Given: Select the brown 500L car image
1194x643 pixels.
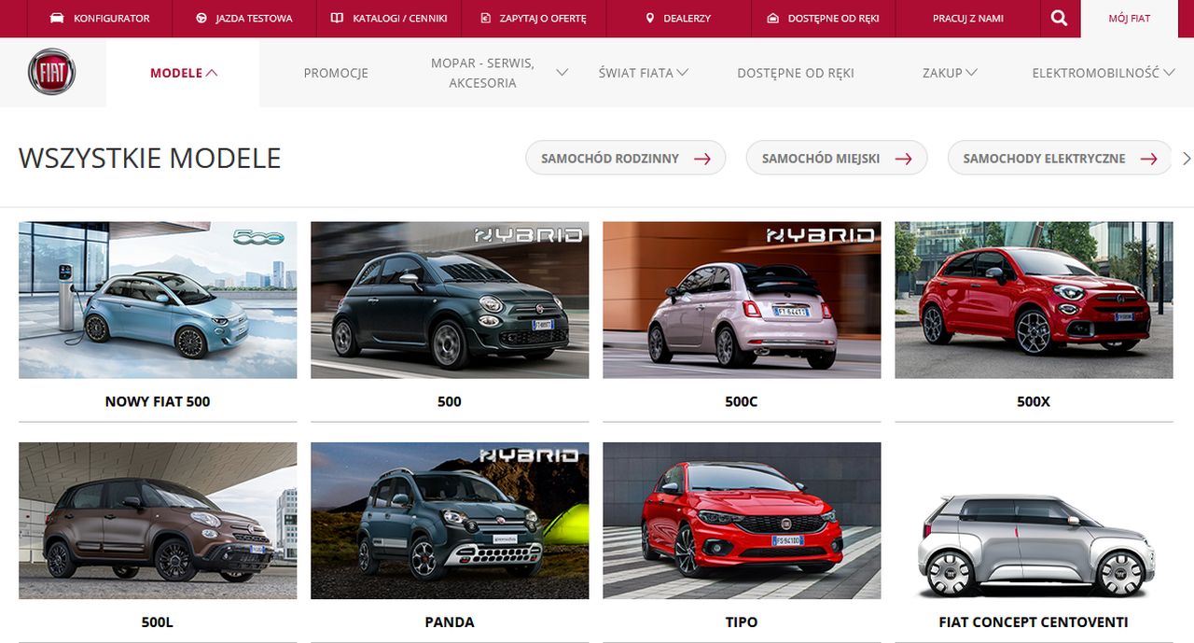Looking at the screenshot, I should [x=158, y=521].
